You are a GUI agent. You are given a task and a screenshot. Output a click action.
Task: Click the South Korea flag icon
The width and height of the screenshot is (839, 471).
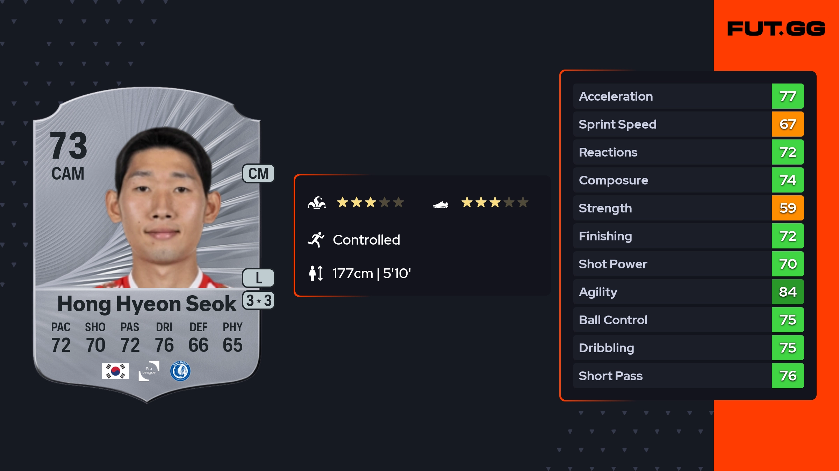[x=115, y=371]
